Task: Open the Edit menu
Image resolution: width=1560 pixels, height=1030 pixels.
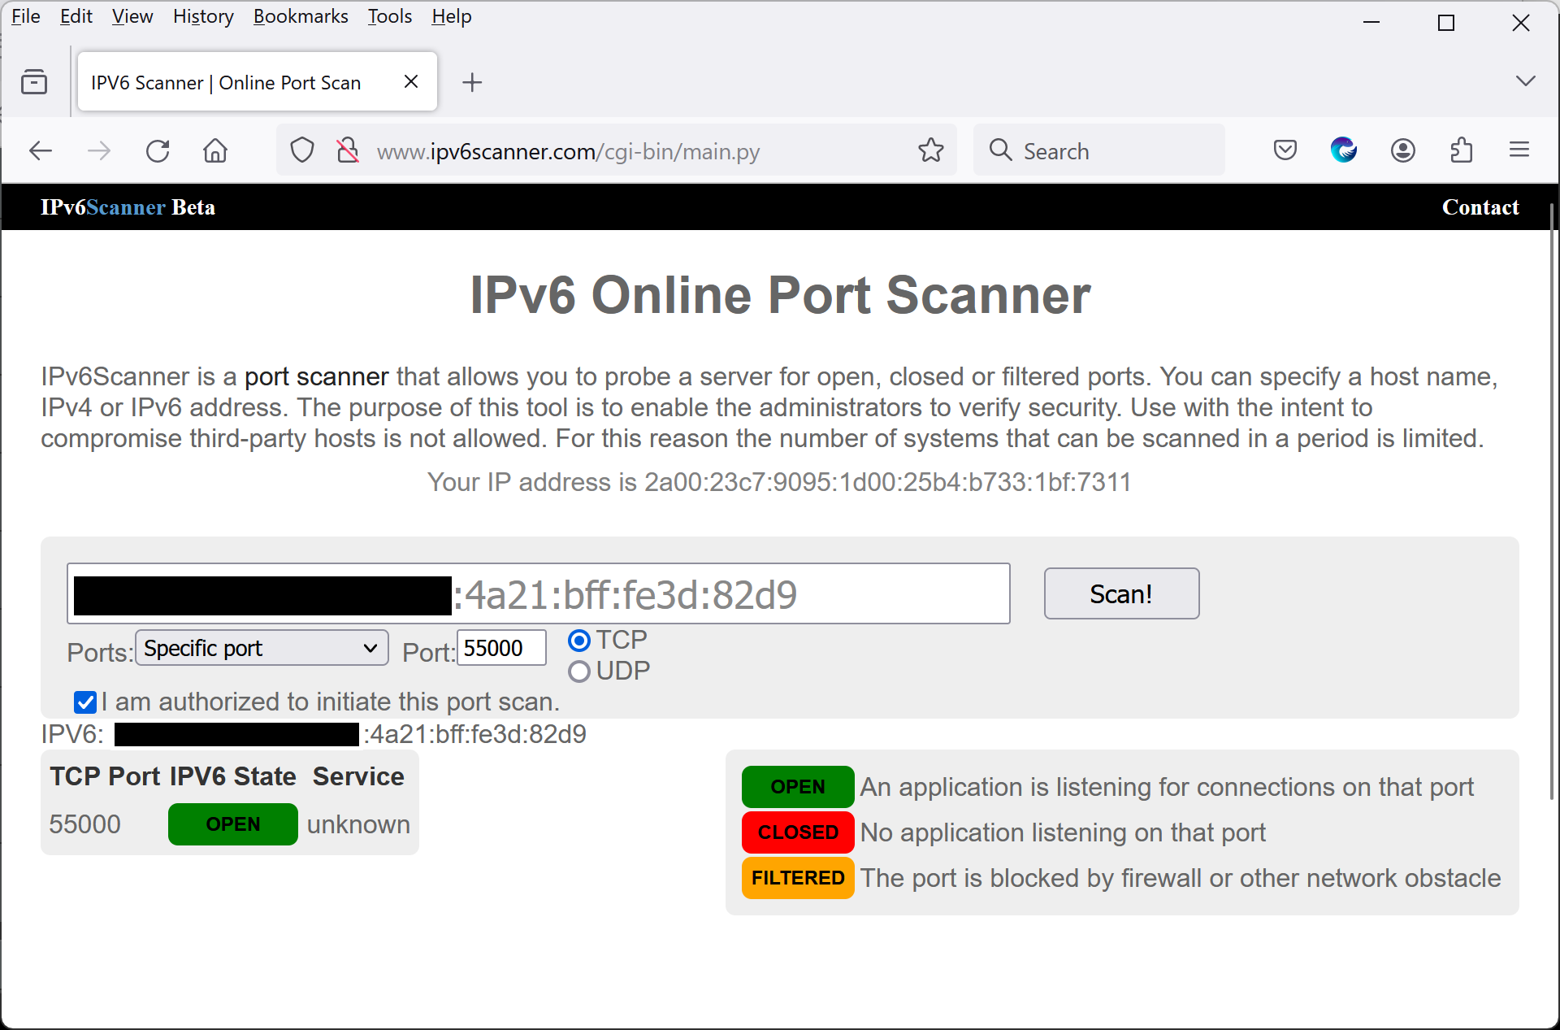Action: click(76, 16)
